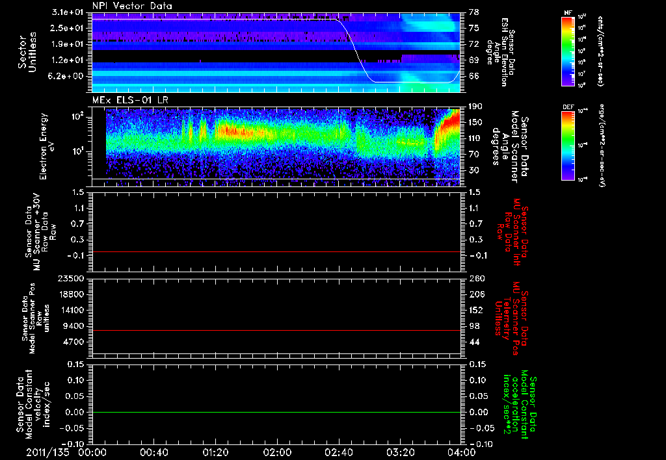Viewport: 666px width, 460px height.
Task: Click the '1.9e+01' sector tick label
Action: [x=67, y=44]
